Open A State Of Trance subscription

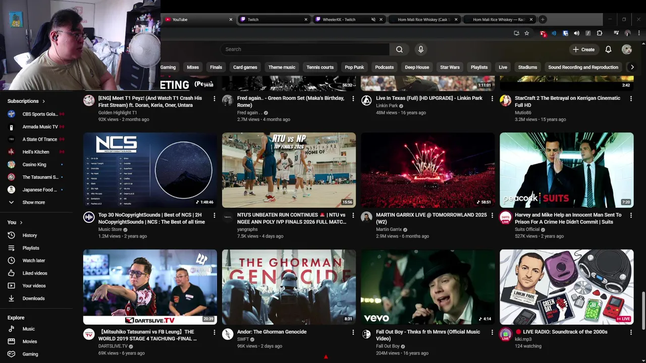[36, 139]
